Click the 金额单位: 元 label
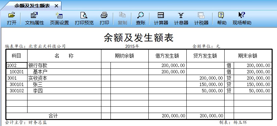Viewport: 277px width, 126px height. coord(206,46)
